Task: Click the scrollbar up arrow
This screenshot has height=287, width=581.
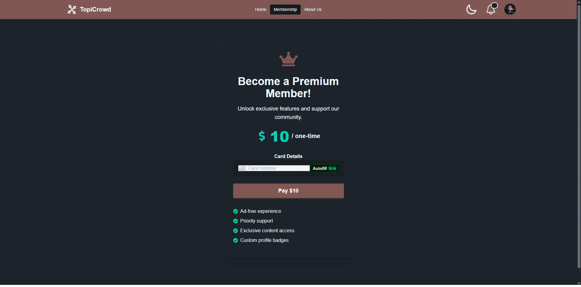Action: coord(579,2)
